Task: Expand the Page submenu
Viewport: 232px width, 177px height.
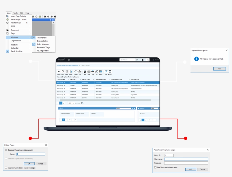Action: click(19, 33)
